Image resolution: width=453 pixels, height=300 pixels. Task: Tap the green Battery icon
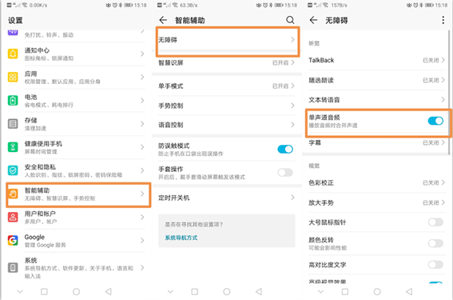point(13,100)
